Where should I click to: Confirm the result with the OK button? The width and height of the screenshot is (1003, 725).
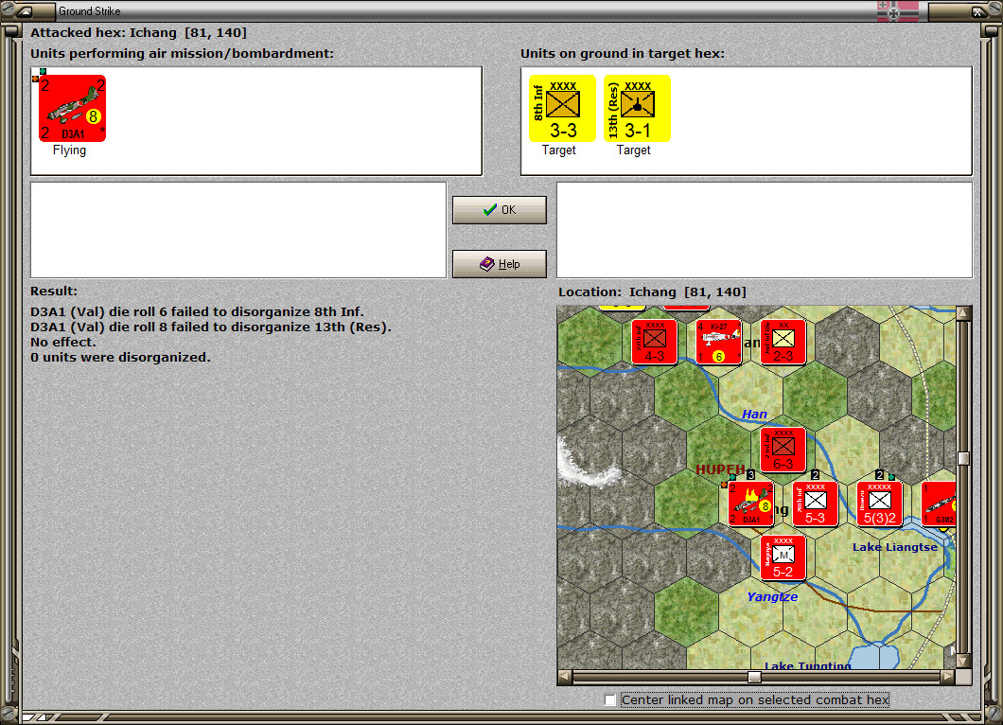[500, 210]
